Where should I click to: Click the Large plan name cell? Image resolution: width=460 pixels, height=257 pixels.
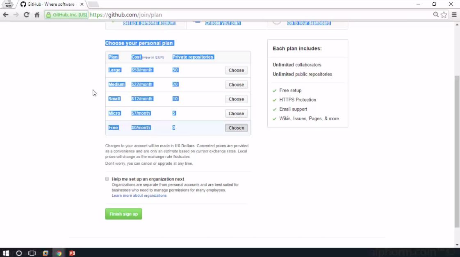click(114, 70)
